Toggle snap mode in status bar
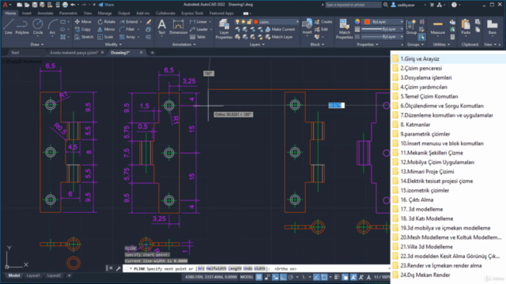506x284 pixels. click(267, 277)
